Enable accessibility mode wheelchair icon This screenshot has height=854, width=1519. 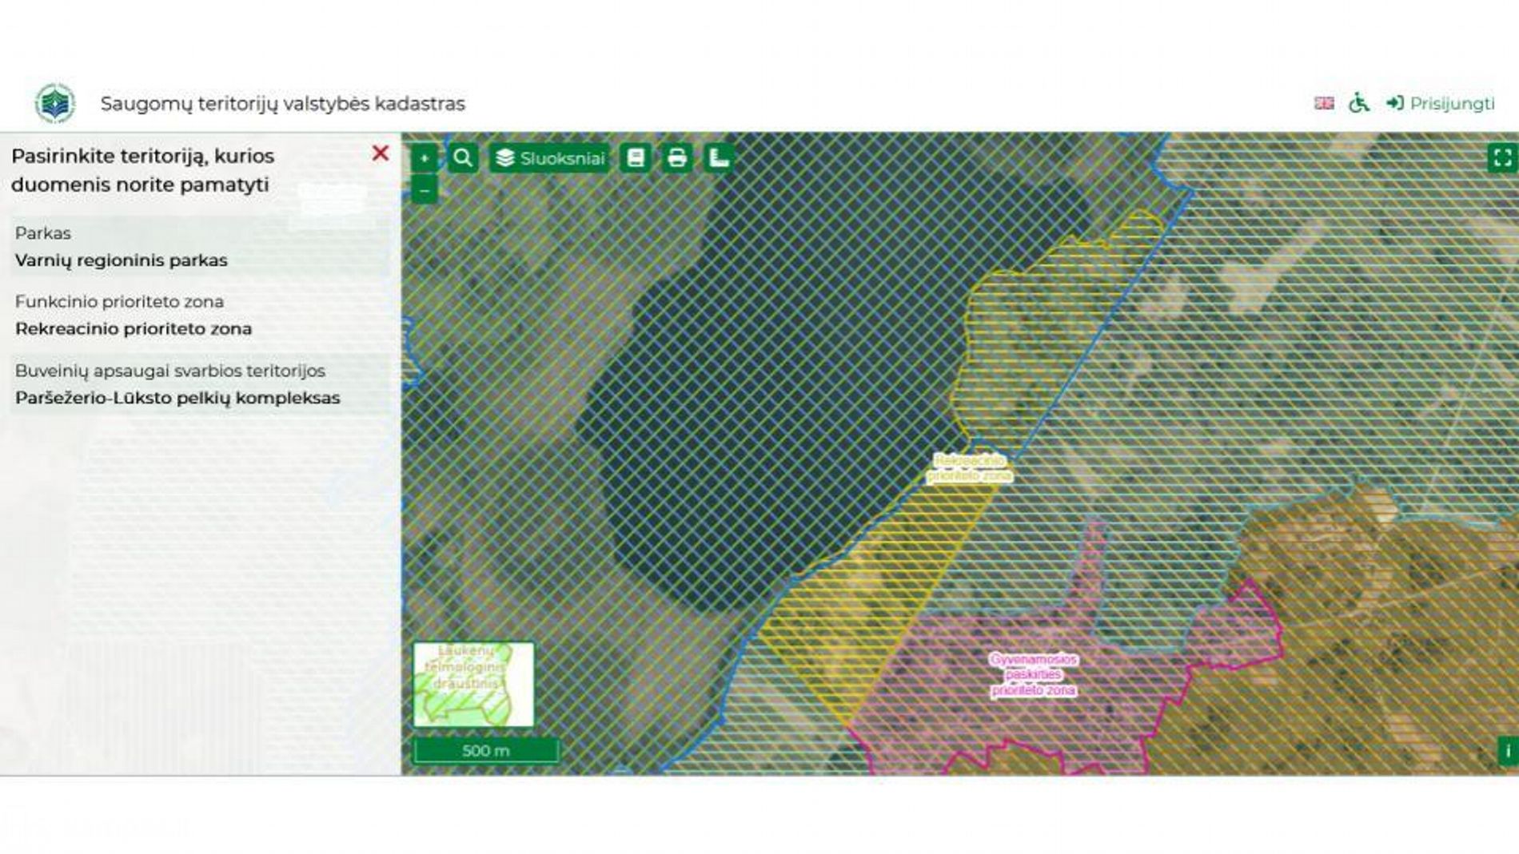[x=1358, y=103]
